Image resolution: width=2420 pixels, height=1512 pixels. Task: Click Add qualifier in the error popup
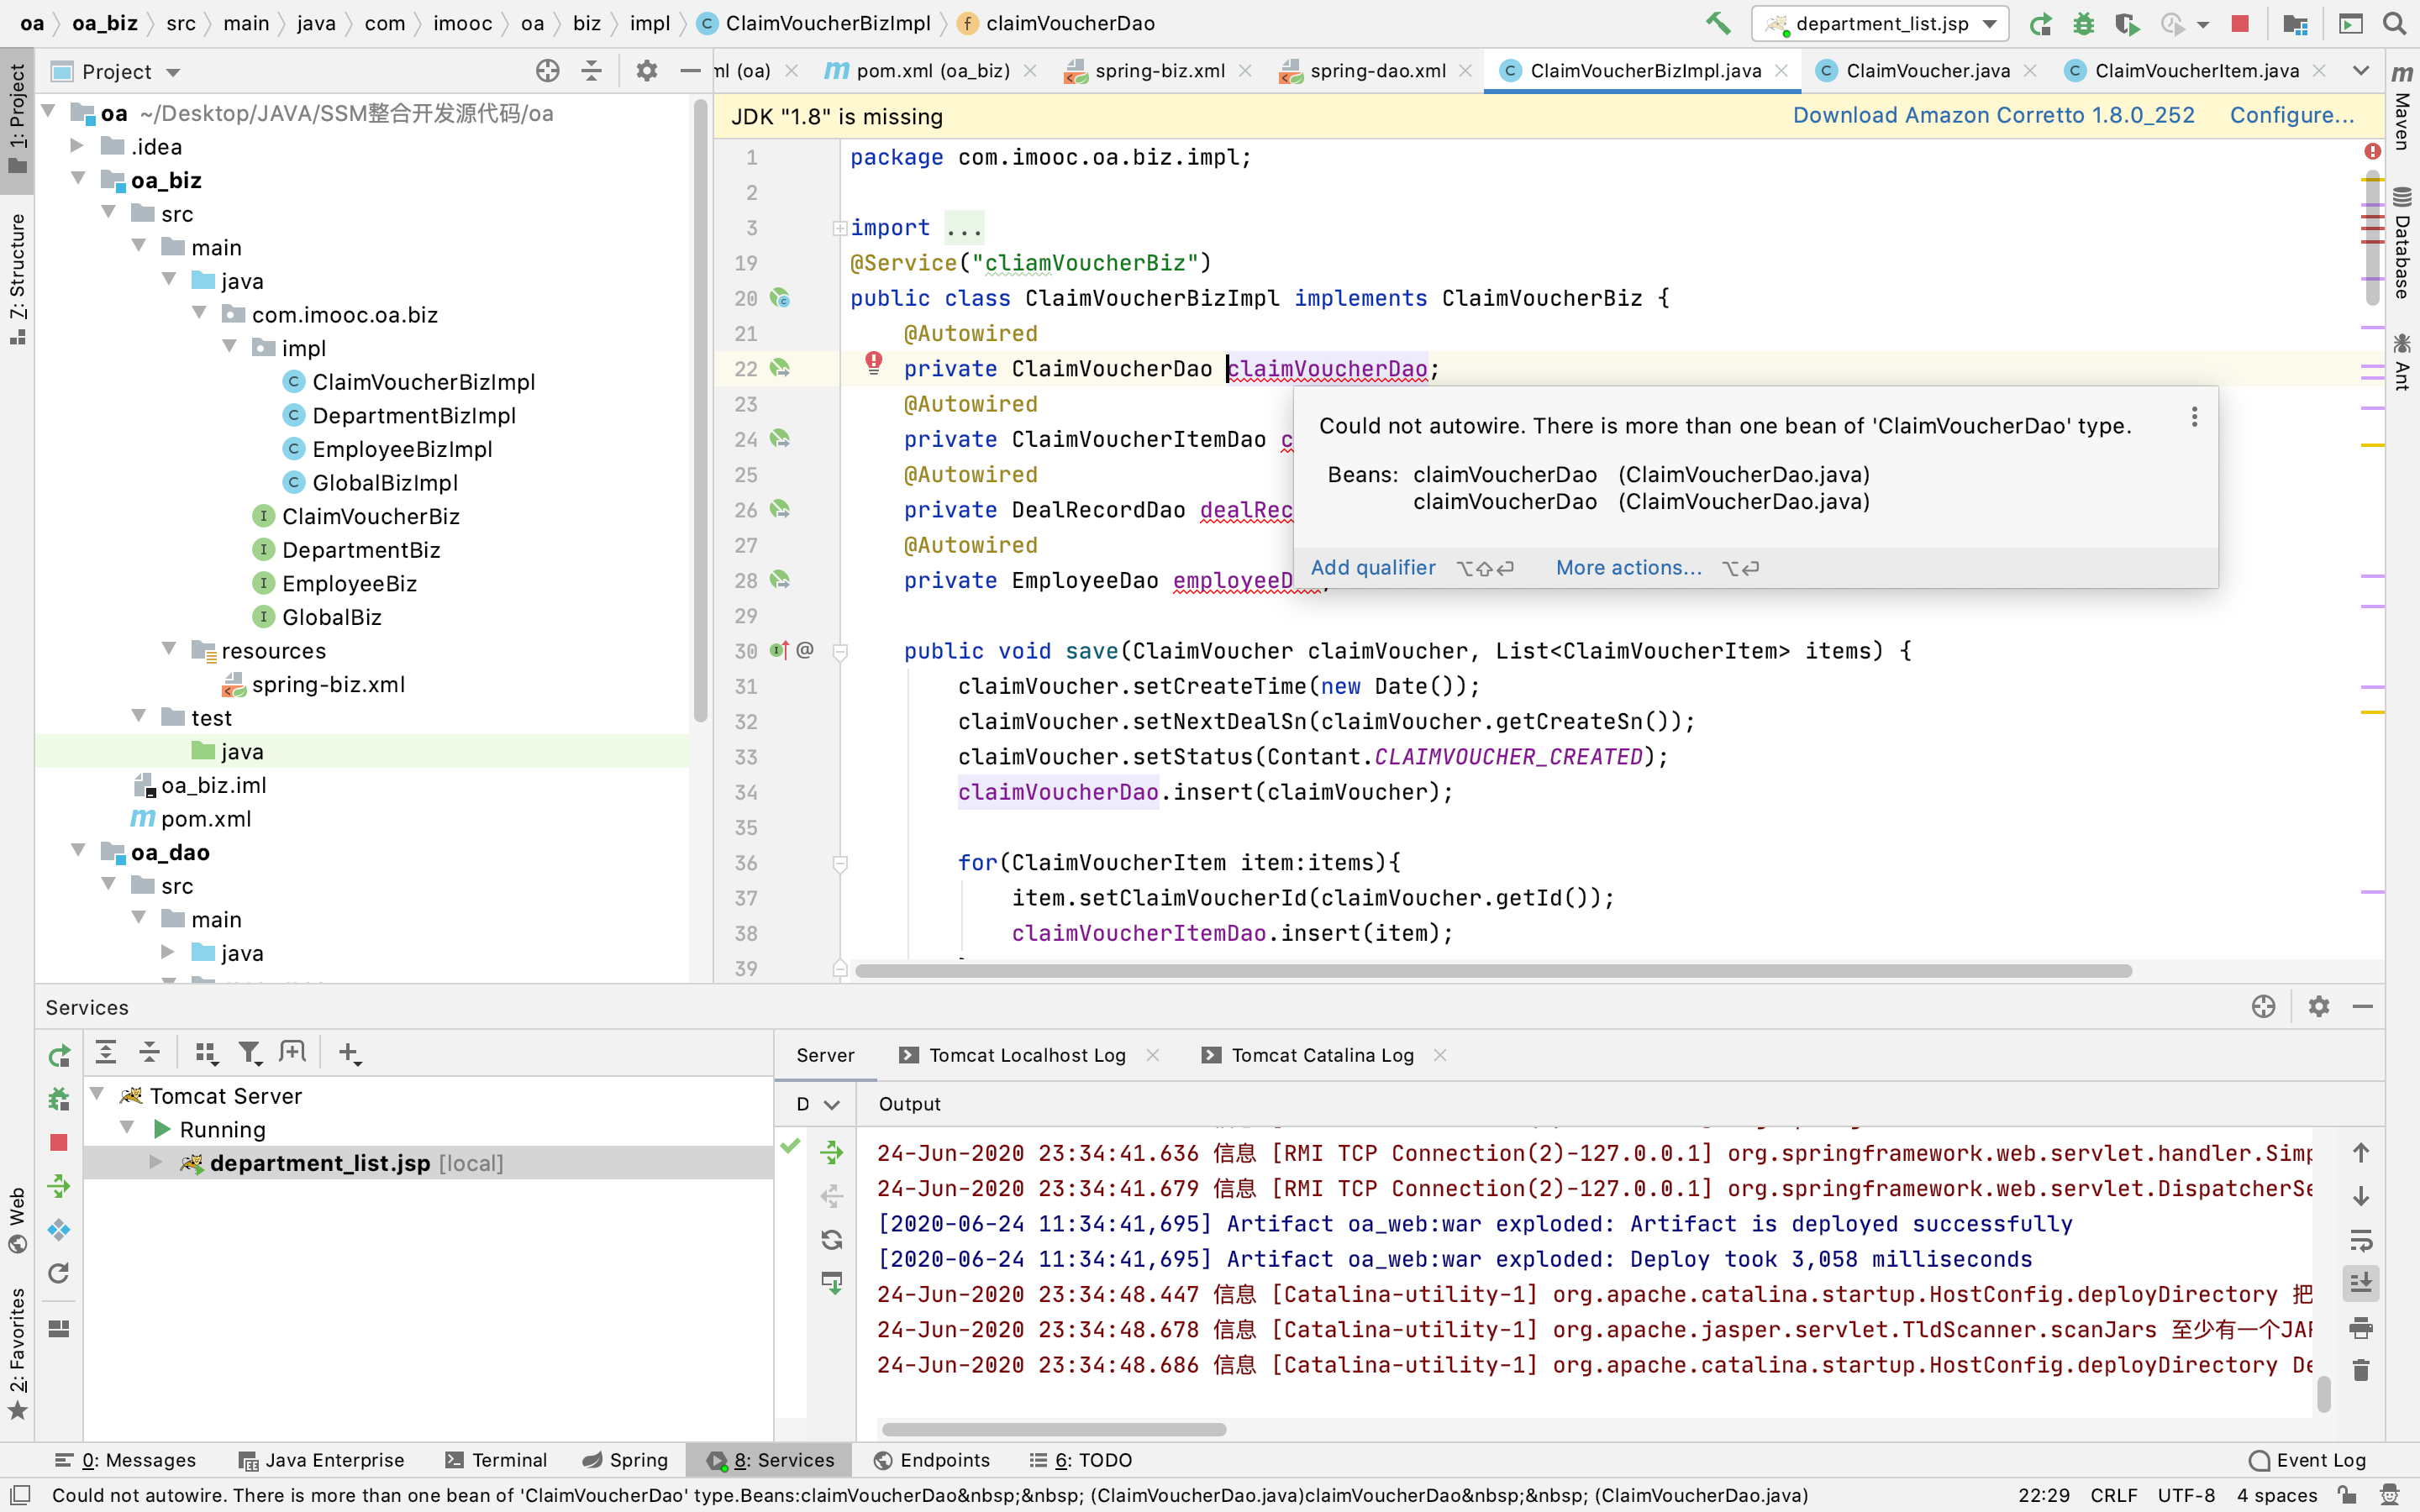[x=1372, y=568]
